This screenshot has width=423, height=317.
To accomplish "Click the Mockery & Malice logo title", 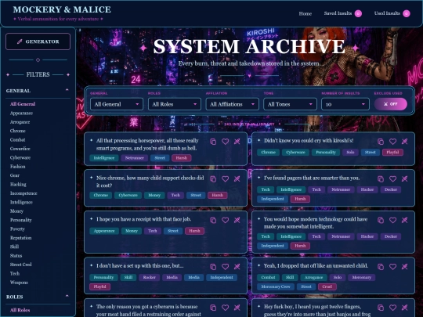I will tap(62, 9).
